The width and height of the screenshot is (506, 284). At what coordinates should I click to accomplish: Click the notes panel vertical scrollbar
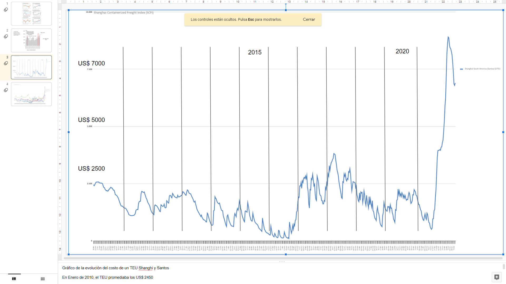[x=504, y=267]
